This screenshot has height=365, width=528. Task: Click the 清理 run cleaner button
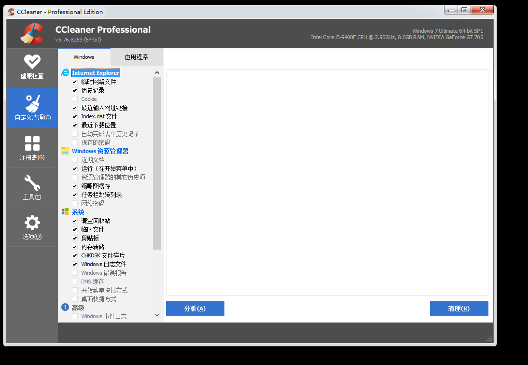click(x=459, y=309)
